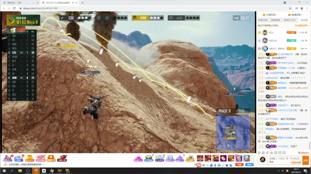Screen dimensions: 311x174
Task: Open the red rocket activity icon
Action: pos(62,158)
